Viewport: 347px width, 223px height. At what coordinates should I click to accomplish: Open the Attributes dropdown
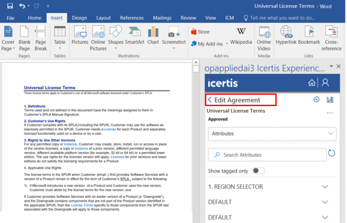click(x=271, y=133)
